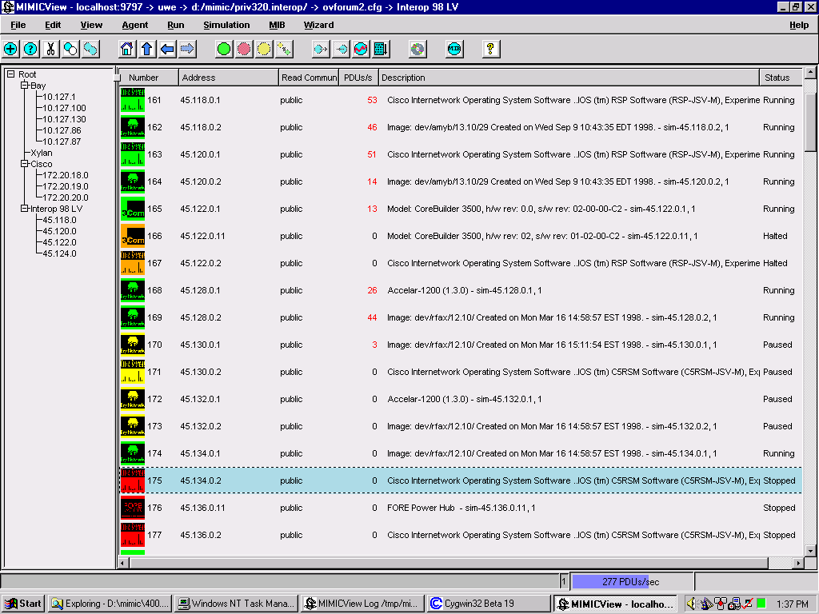Select agent 176 FORE icon
Screen dimensions: 819x614
(133, 508)
